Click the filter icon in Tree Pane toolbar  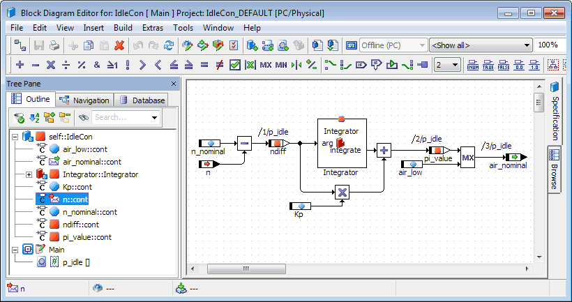click(19, 117)
